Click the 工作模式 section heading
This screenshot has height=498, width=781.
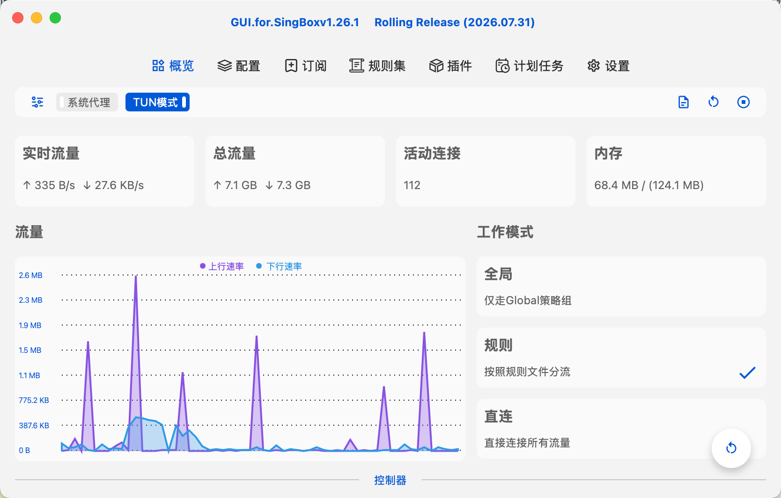tap(505, 232)
